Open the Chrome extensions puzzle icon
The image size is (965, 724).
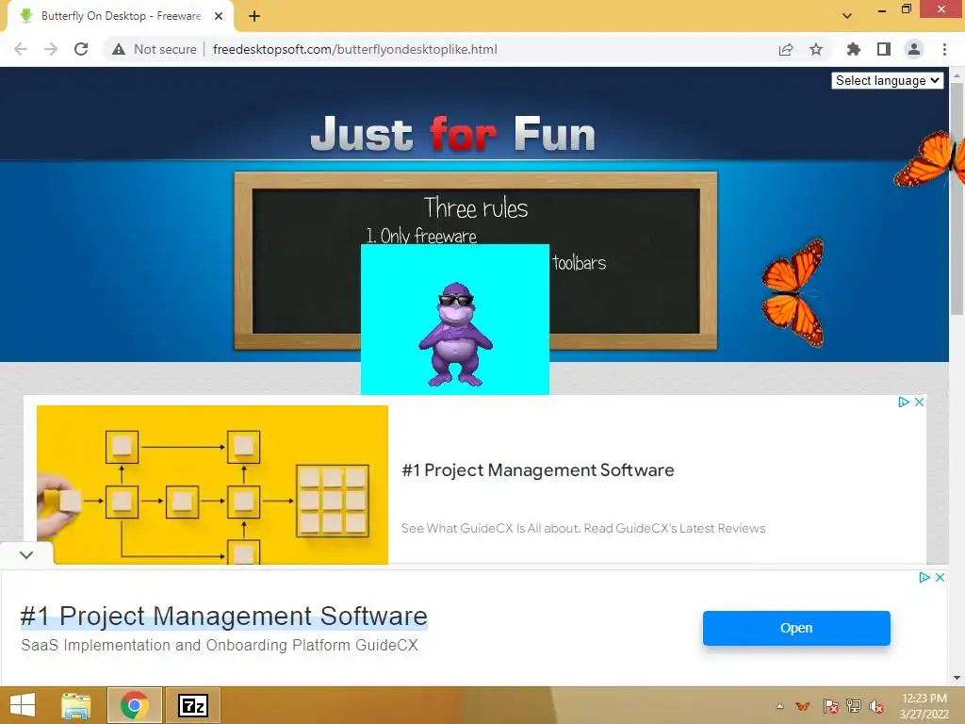(x=853, y=49)
